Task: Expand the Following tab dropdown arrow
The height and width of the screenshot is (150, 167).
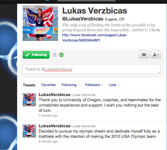Action: point(79,85)
